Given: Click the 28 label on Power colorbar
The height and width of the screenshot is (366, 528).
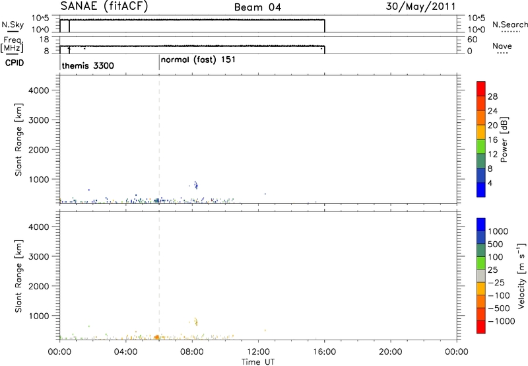Looking at the screenshot, I should pos(492,96).
